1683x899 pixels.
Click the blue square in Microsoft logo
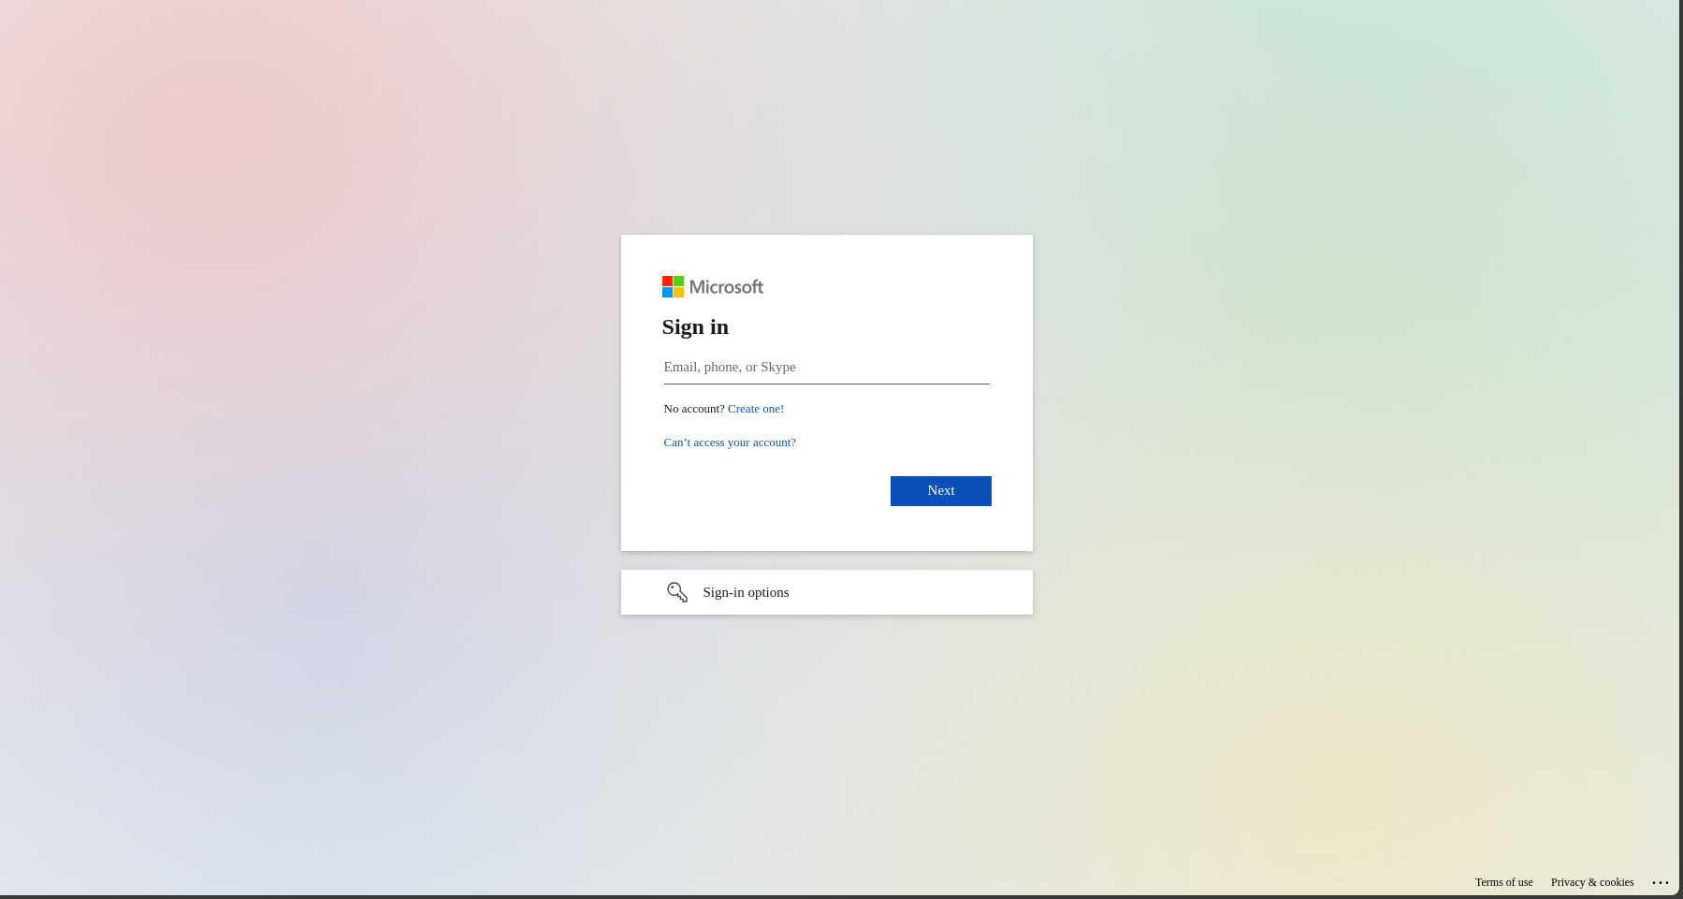667,293
